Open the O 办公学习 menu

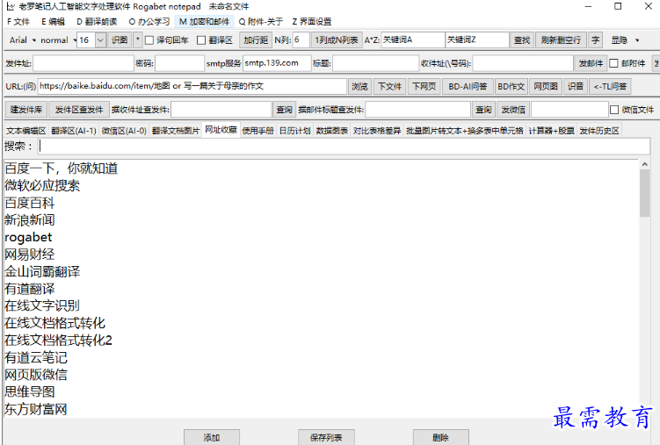click(x=149, y=21)
